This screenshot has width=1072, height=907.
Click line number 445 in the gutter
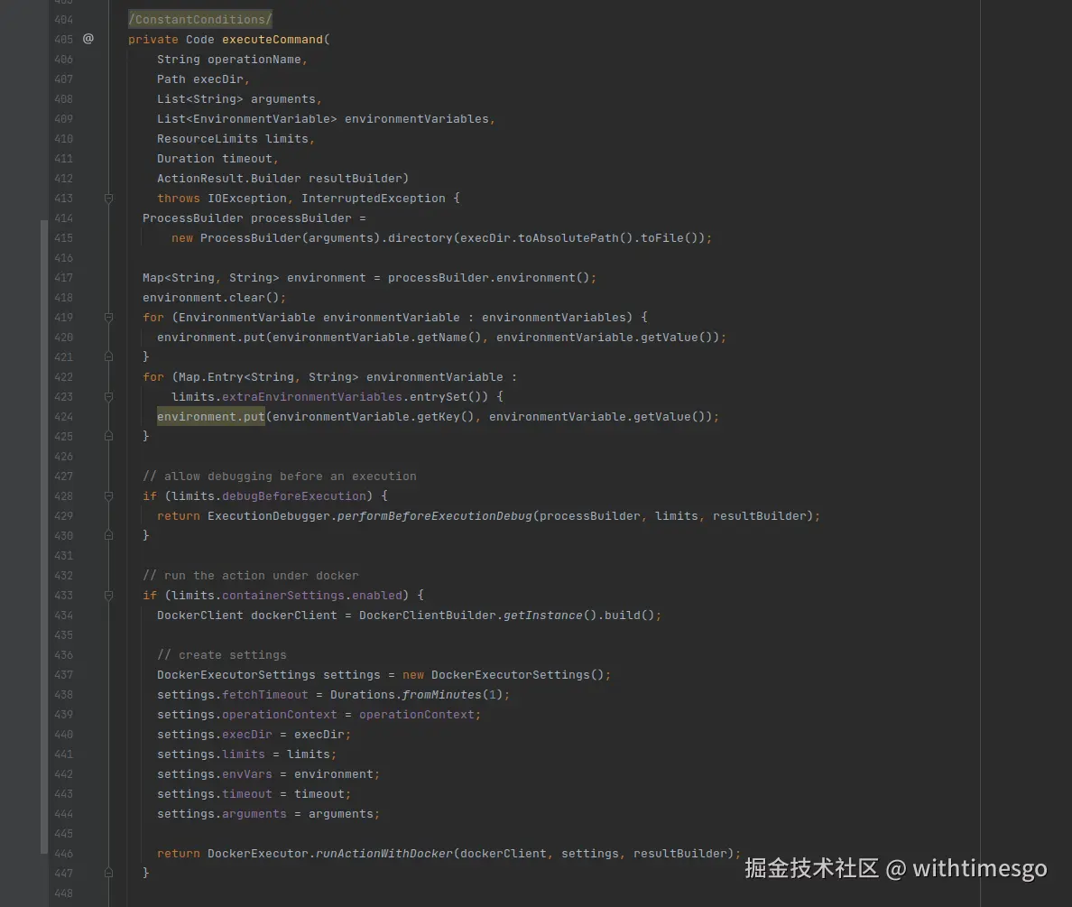63,834
